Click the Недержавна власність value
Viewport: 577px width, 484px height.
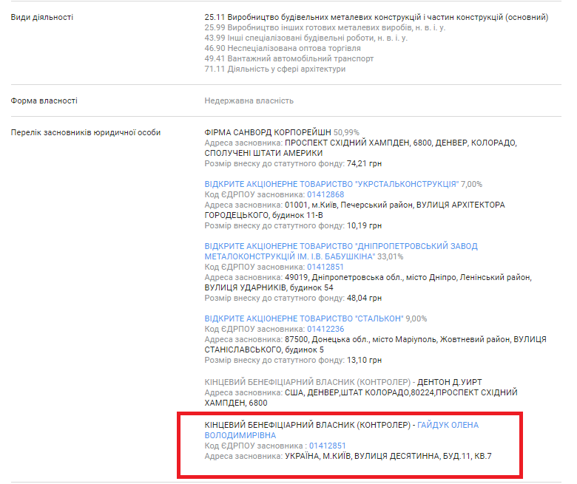click(x=249, y=100)
